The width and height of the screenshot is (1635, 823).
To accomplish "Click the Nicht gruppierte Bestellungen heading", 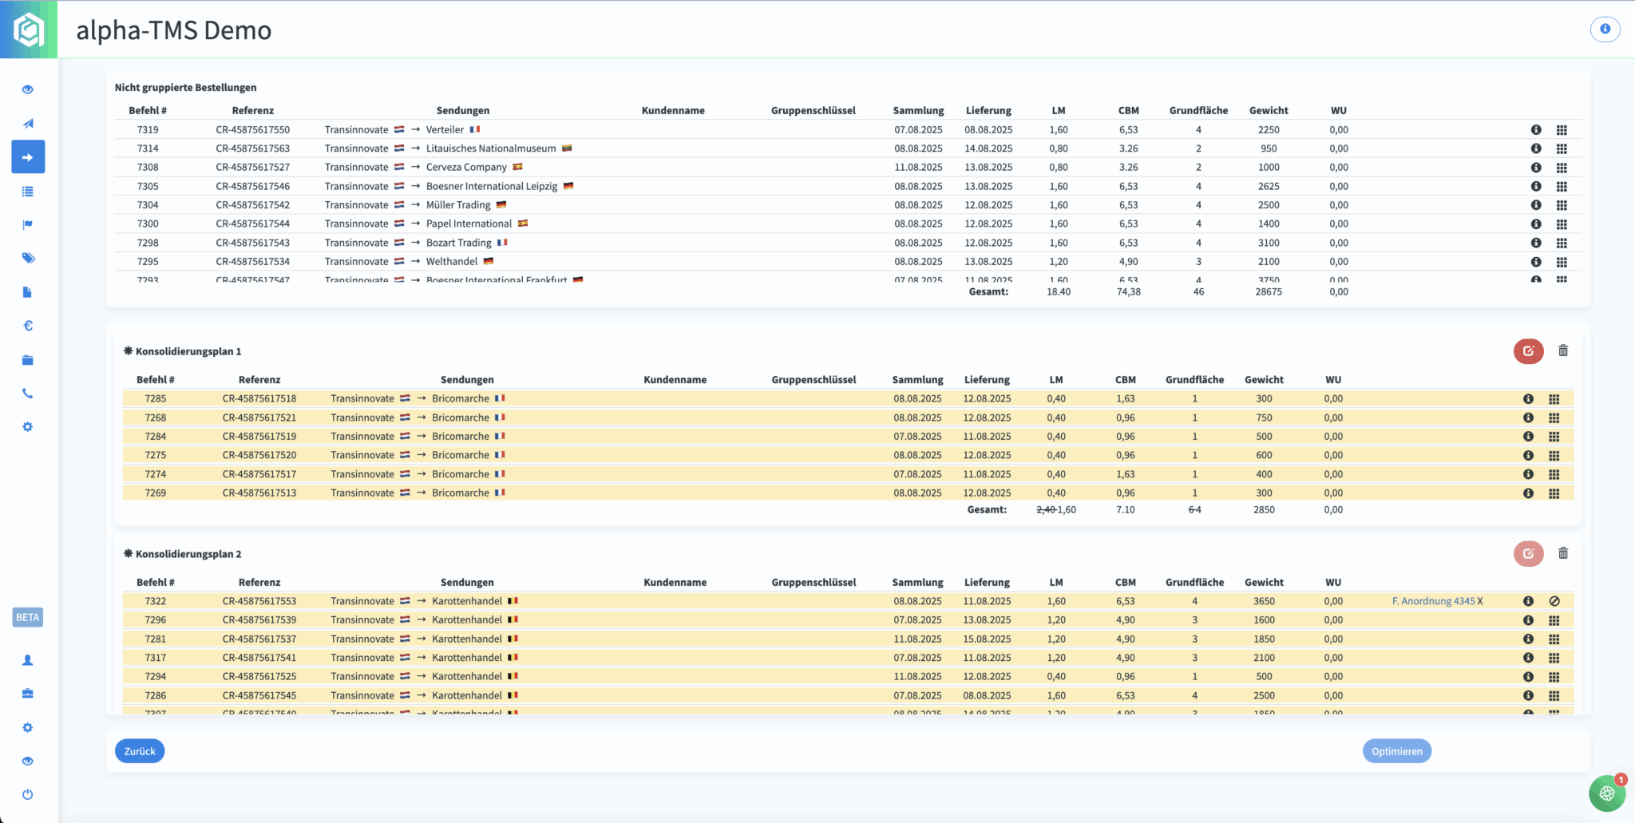I will point(185,88).
